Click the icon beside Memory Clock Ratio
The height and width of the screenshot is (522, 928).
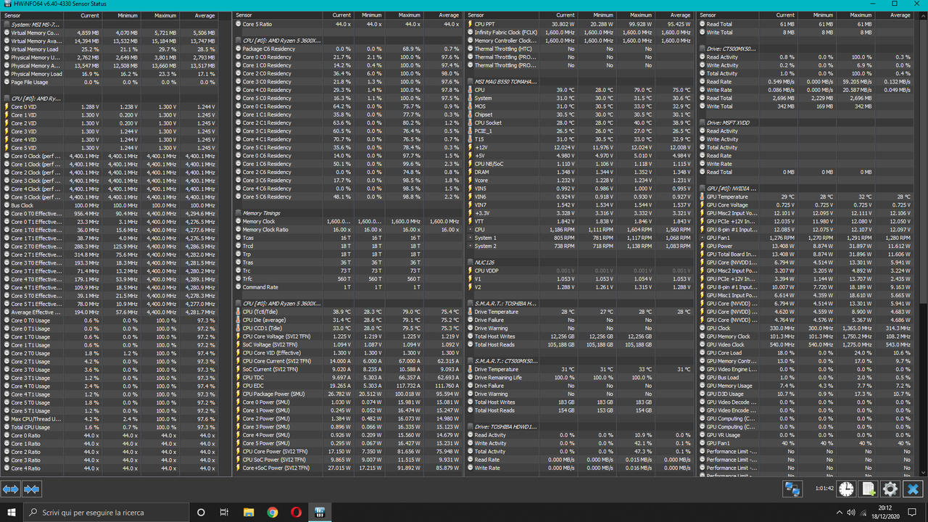239,230
